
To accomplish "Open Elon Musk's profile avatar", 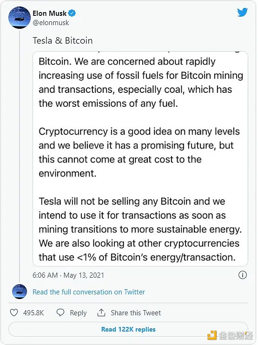I will pos(20,18).
